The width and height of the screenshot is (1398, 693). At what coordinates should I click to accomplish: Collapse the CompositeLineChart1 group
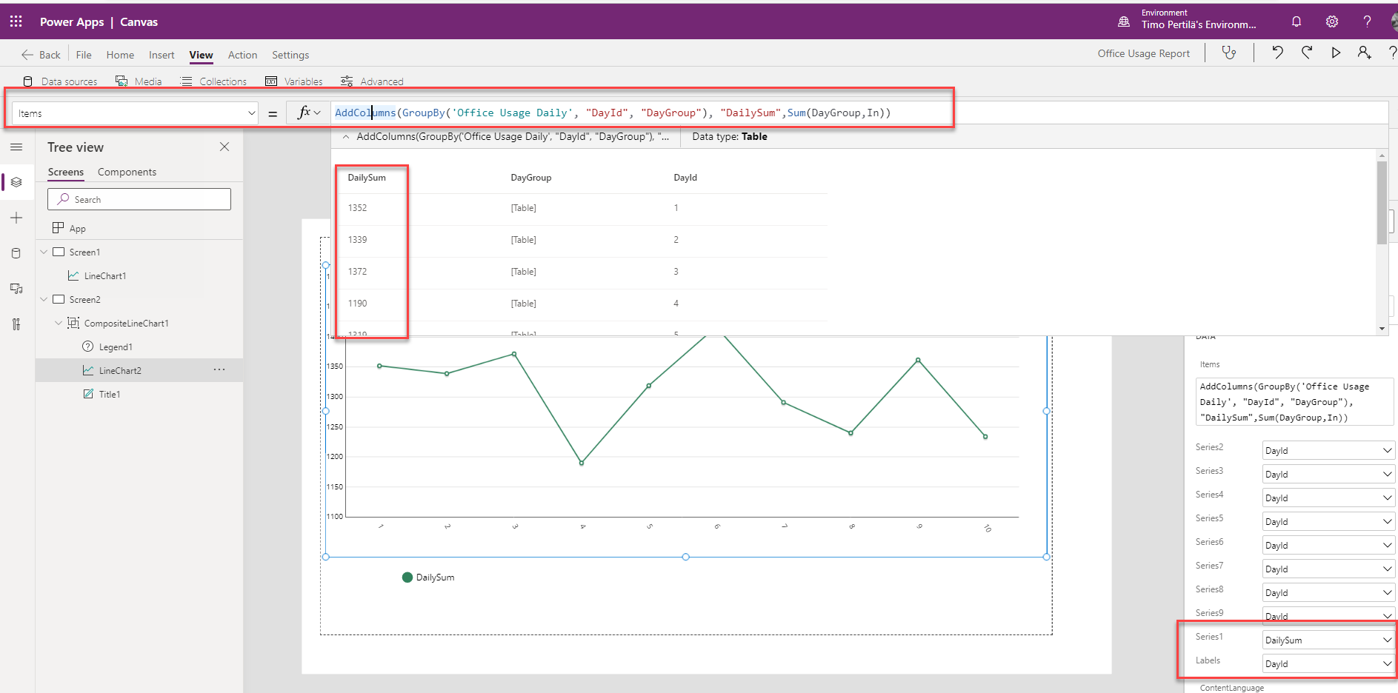(x=59, y=324)
